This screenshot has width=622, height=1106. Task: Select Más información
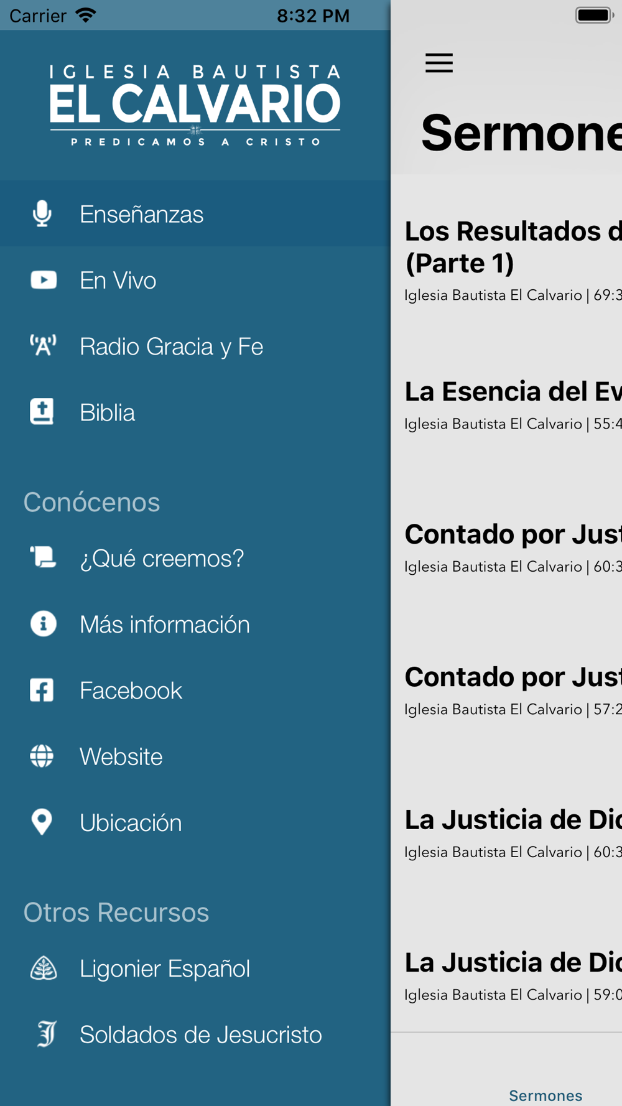point(195,624)
